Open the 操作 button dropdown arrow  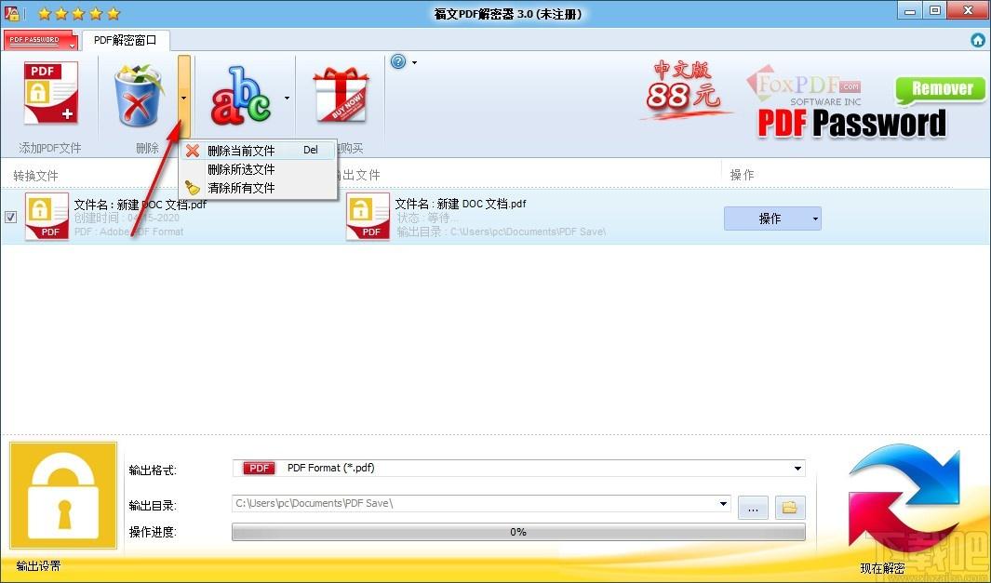coord(815,219)
